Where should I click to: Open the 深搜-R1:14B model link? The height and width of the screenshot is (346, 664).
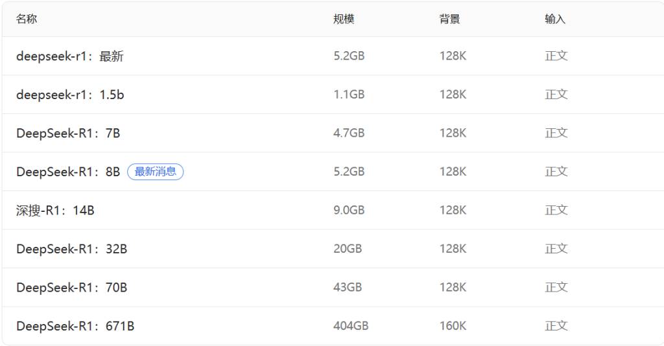[55, 211]
